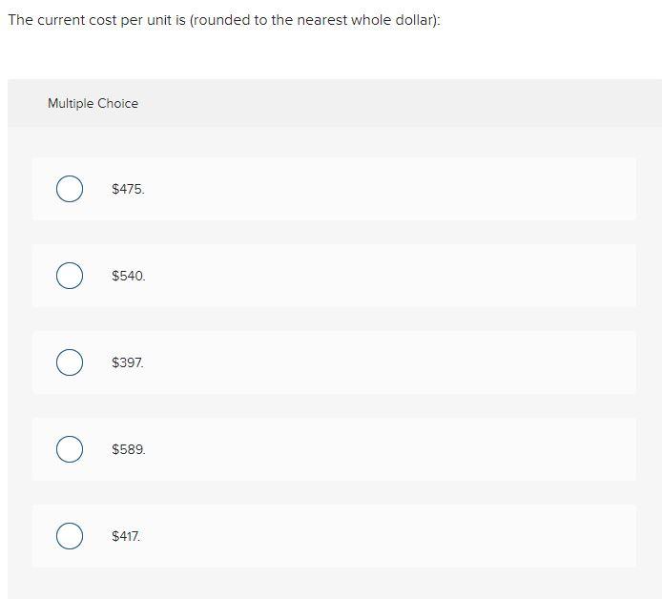The height and width of the screenshot is (599, 662).
Task: Choose the $540 radio button
Action: point(70,276)
